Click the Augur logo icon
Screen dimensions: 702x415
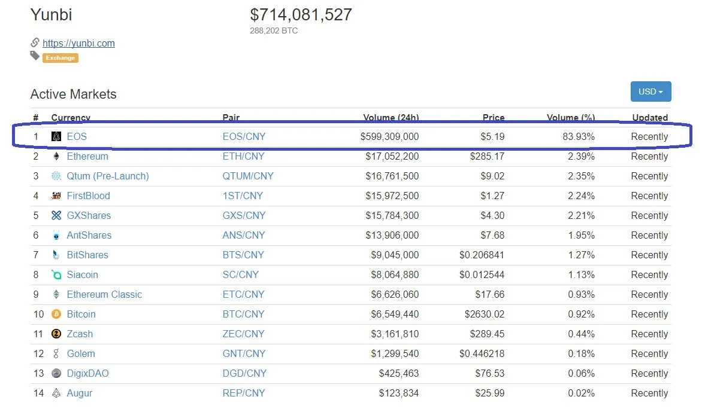[x=56, y=393]
